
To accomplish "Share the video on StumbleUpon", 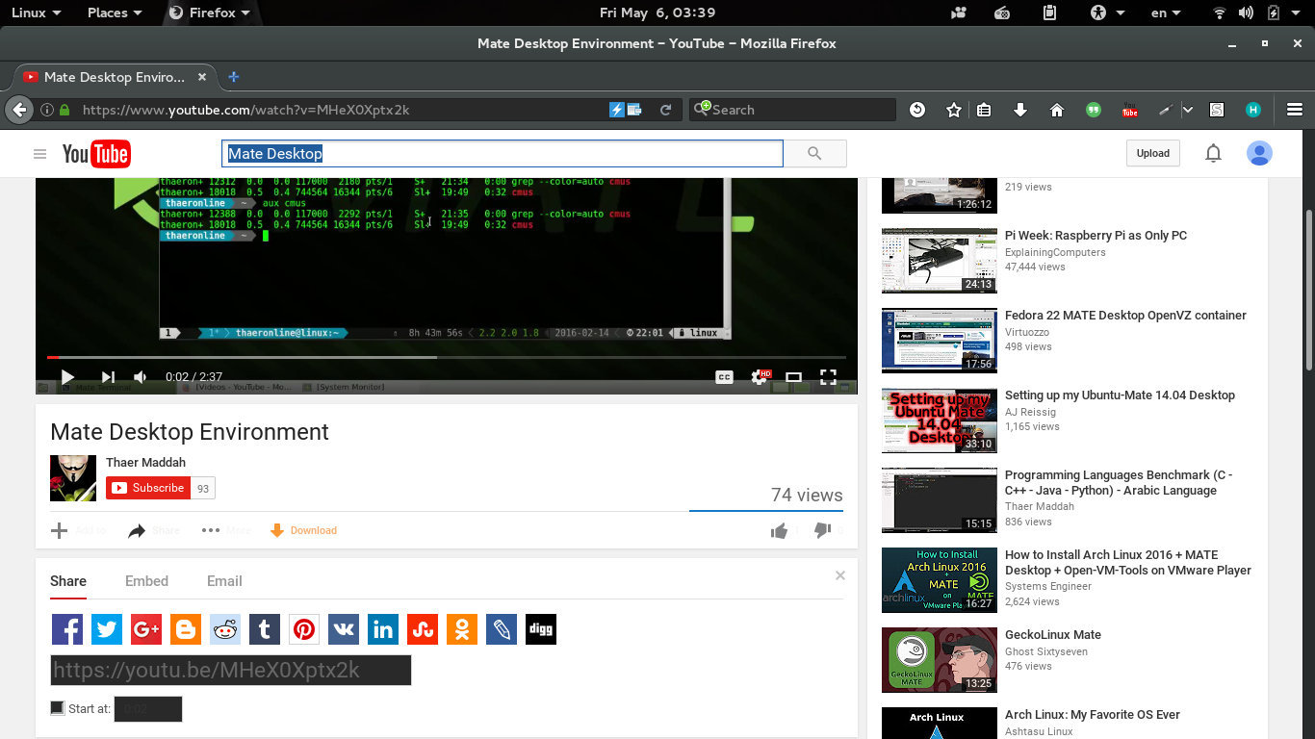I will (423, 630).
